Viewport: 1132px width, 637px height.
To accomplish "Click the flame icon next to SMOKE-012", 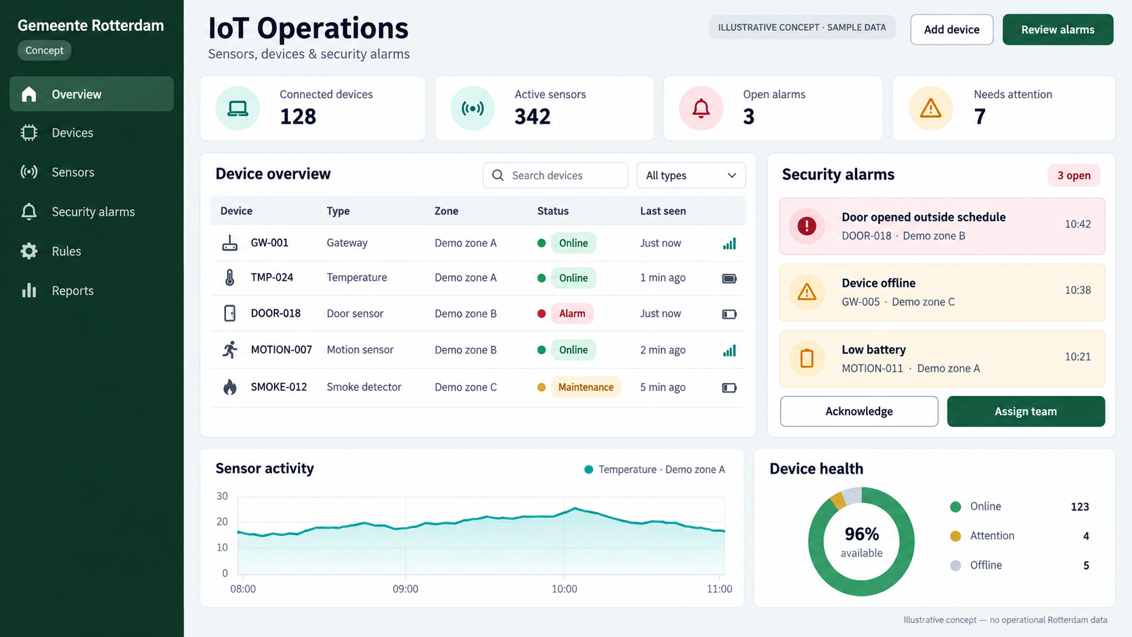I will click(x=230, y=387).
